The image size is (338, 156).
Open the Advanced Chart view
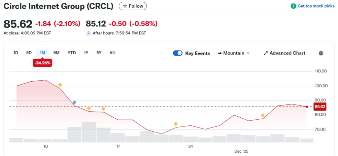[287, 53]
